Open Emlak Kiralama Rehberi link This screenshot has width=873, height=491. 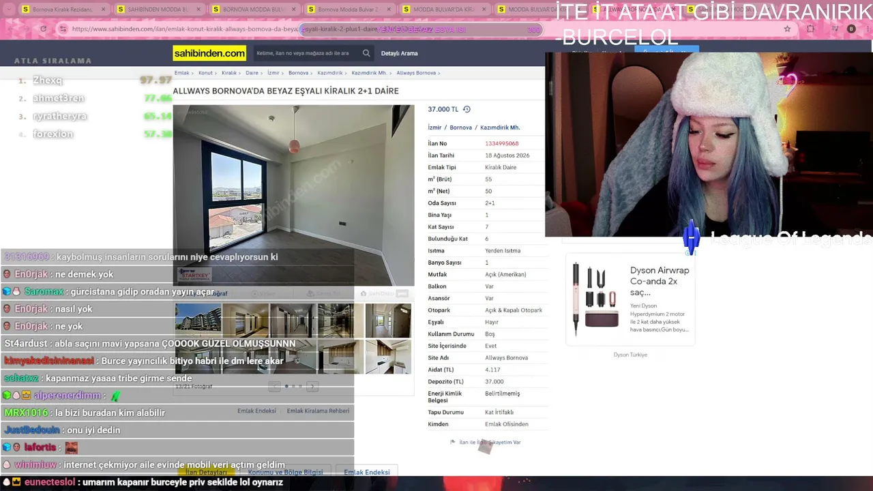pos(318,411)
